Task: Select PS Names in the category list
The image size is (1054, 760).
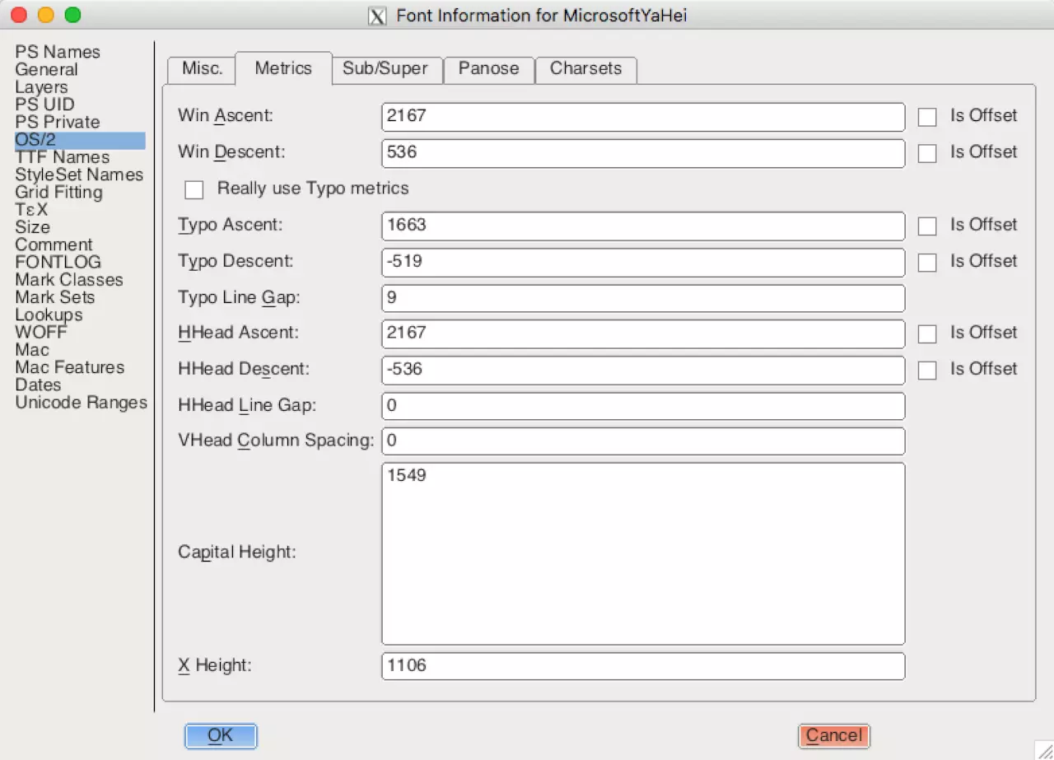Action: click(x=58, y=52)
